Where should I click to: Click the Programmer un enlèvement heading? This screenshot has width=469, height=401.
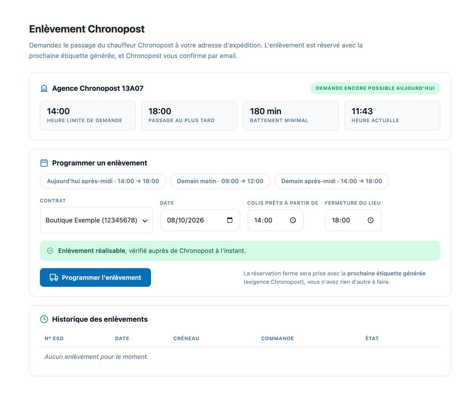tap(99, 163)
